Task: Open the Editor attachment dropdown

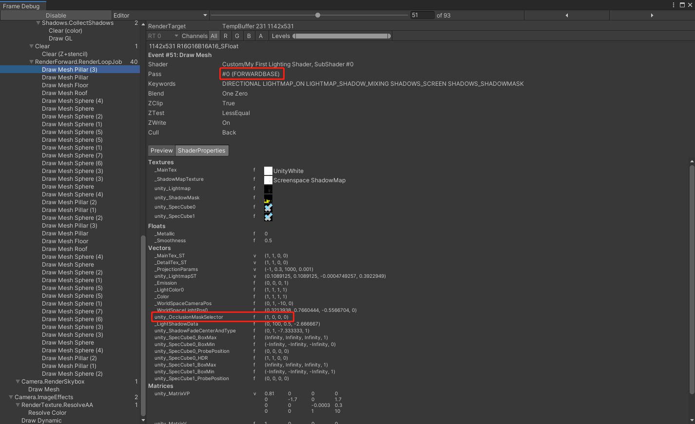Action: click(161, 15)
